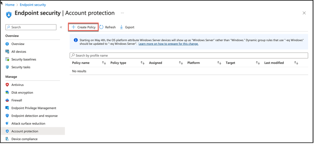The height and width of the screenshot is (144, 314).
Task: Close the Account protection blade
Action: pos(304,13)
